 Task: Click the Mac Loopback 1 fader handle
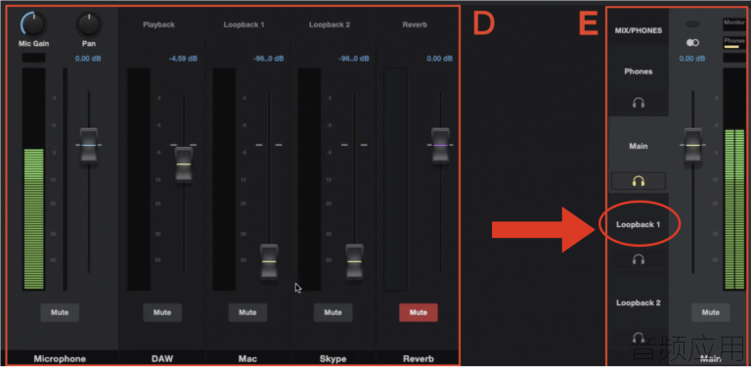[x=269, y=261]
